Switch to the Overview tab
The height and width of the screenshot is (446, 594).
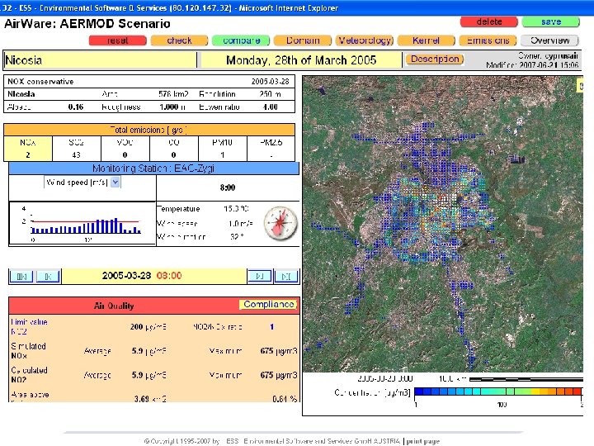[549, 40]
